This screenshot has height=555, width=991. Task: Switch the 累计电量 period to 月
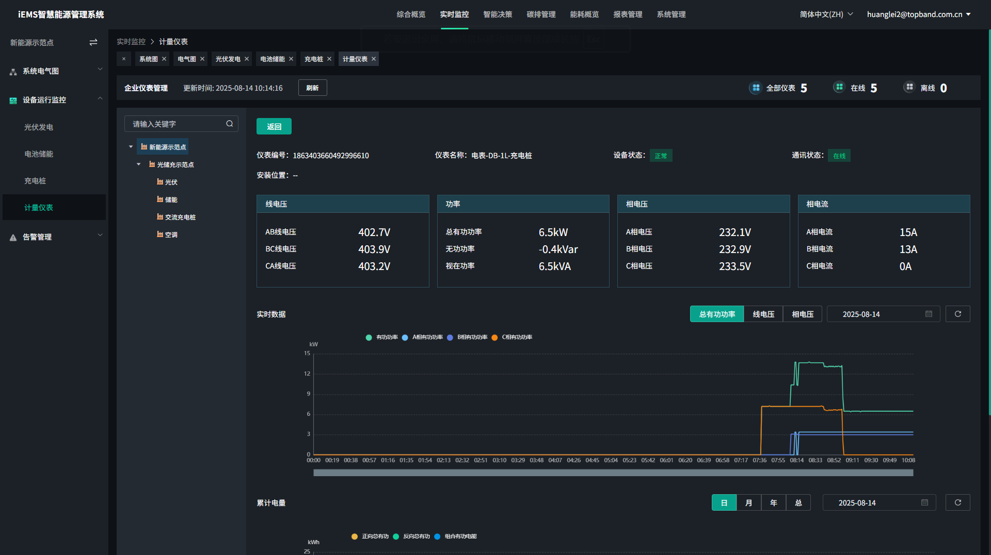click(749, 502)
